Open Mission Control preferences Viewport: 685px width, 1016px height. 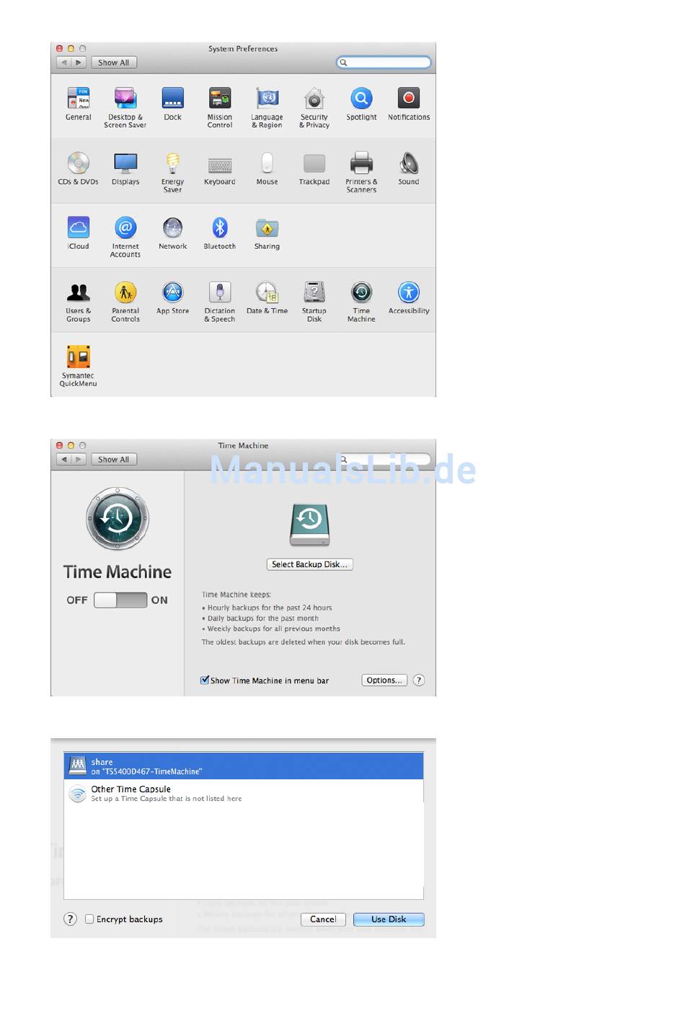click(x=220, y=107)
